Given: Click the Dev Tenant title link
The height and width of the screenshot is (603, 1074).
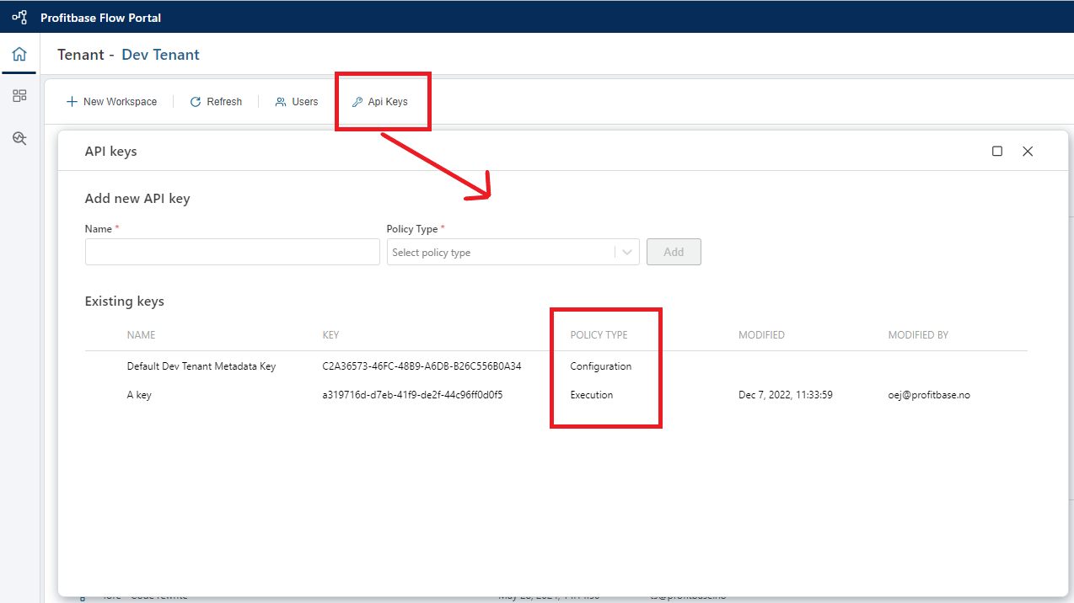Looking at the screenshot, I should pyautogui.click(x=160, y=55).
